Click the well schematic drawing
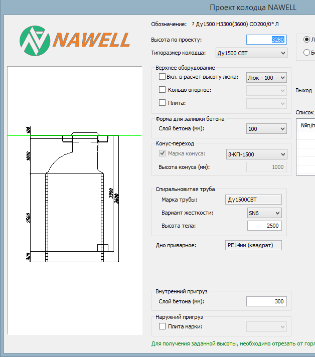Viewport: 315px width, 357px height. [75, 201]
